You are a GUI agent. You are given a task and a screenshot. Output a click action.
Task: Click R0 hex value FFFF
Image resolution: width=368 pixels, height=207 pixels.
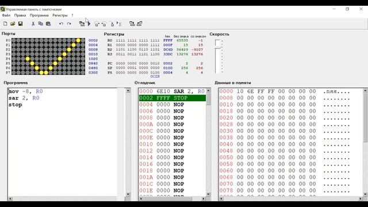pyautogui.click(x=168, y=40)
